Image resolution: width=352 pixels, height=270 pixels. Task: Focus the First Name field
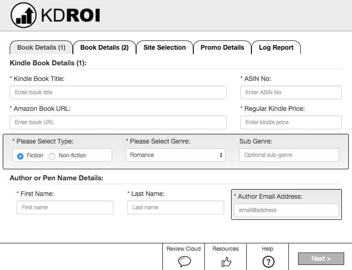[x=65, y=207]
